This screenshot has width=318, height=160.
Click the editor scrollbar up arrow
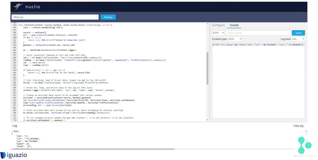click(x=207, y=24)
